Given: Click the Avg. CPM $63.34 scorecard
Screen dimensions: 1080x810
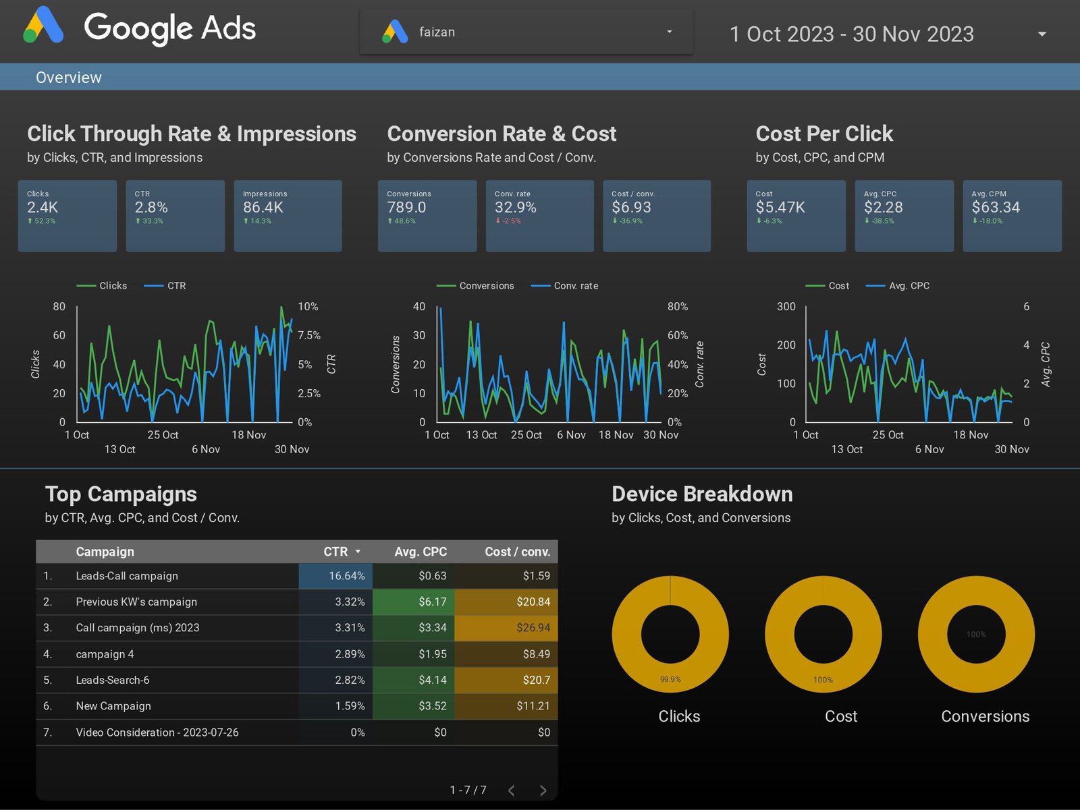Looking at the screenshot, I should coord(1011,215).
